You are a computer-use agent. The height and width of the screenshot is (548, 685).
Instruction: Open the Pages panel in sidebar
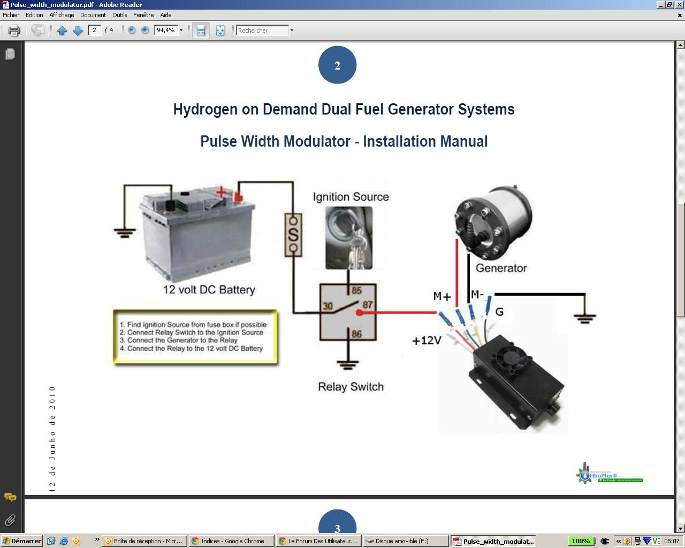click(x=10, y=54)
